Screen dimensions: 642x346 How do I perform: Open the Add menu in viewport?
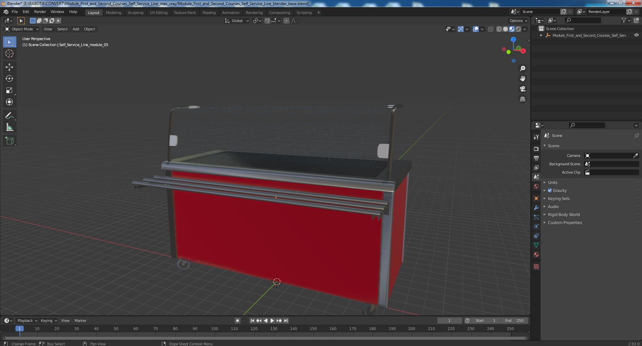[76, 29]
